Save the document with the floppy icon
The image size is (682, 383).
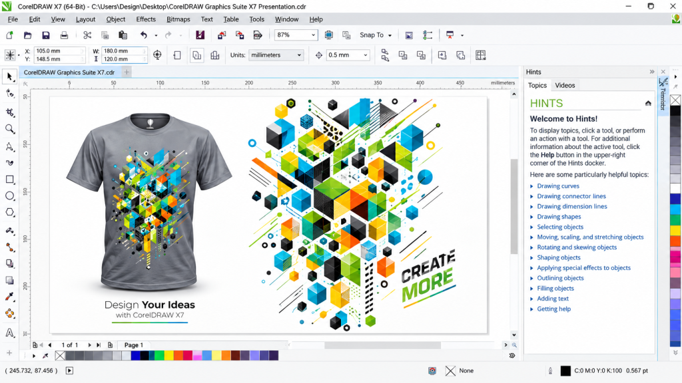point(46,35)
